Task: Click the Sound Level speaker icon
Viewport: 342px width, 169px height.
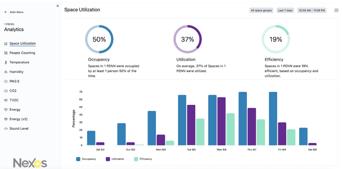Action: 6,129
